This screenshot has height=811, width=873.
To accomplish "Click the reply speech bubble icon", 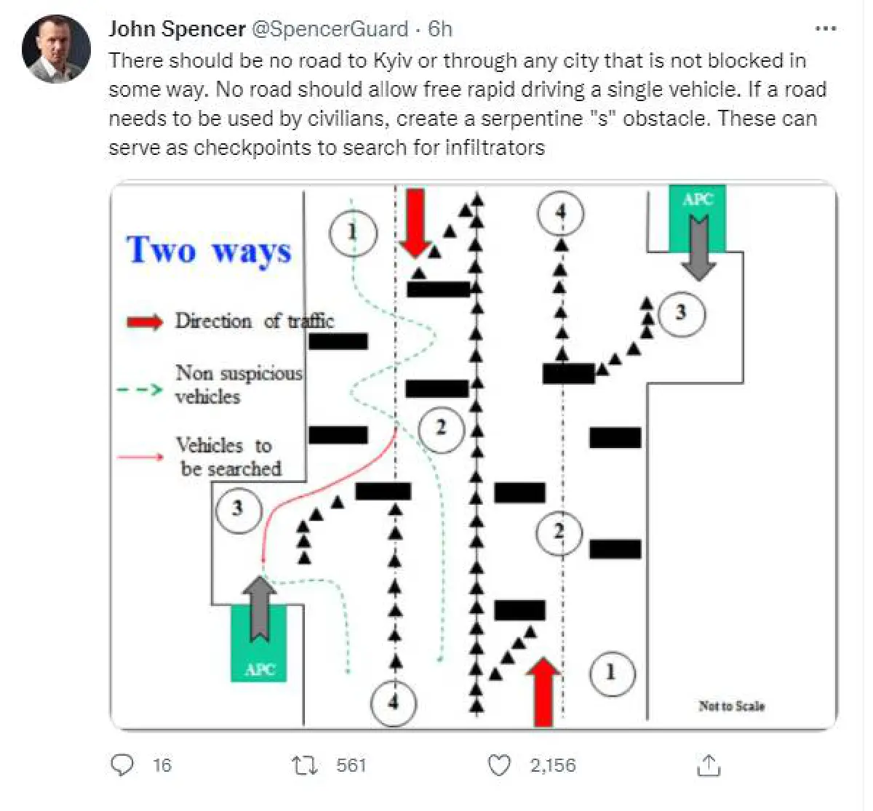I will click(122, 764).
